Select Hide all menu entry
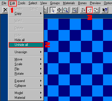 [26, 40]
